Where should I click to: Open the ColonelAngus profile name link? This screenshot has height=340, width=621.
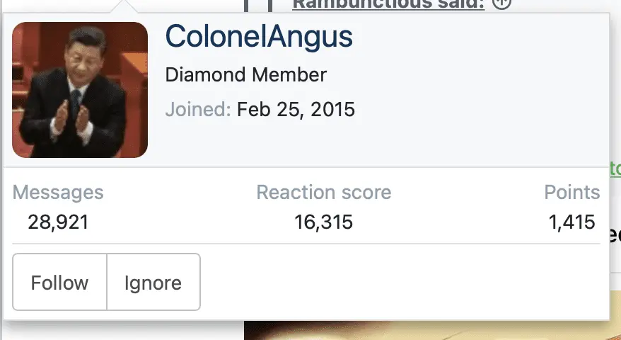coord(259,36)
